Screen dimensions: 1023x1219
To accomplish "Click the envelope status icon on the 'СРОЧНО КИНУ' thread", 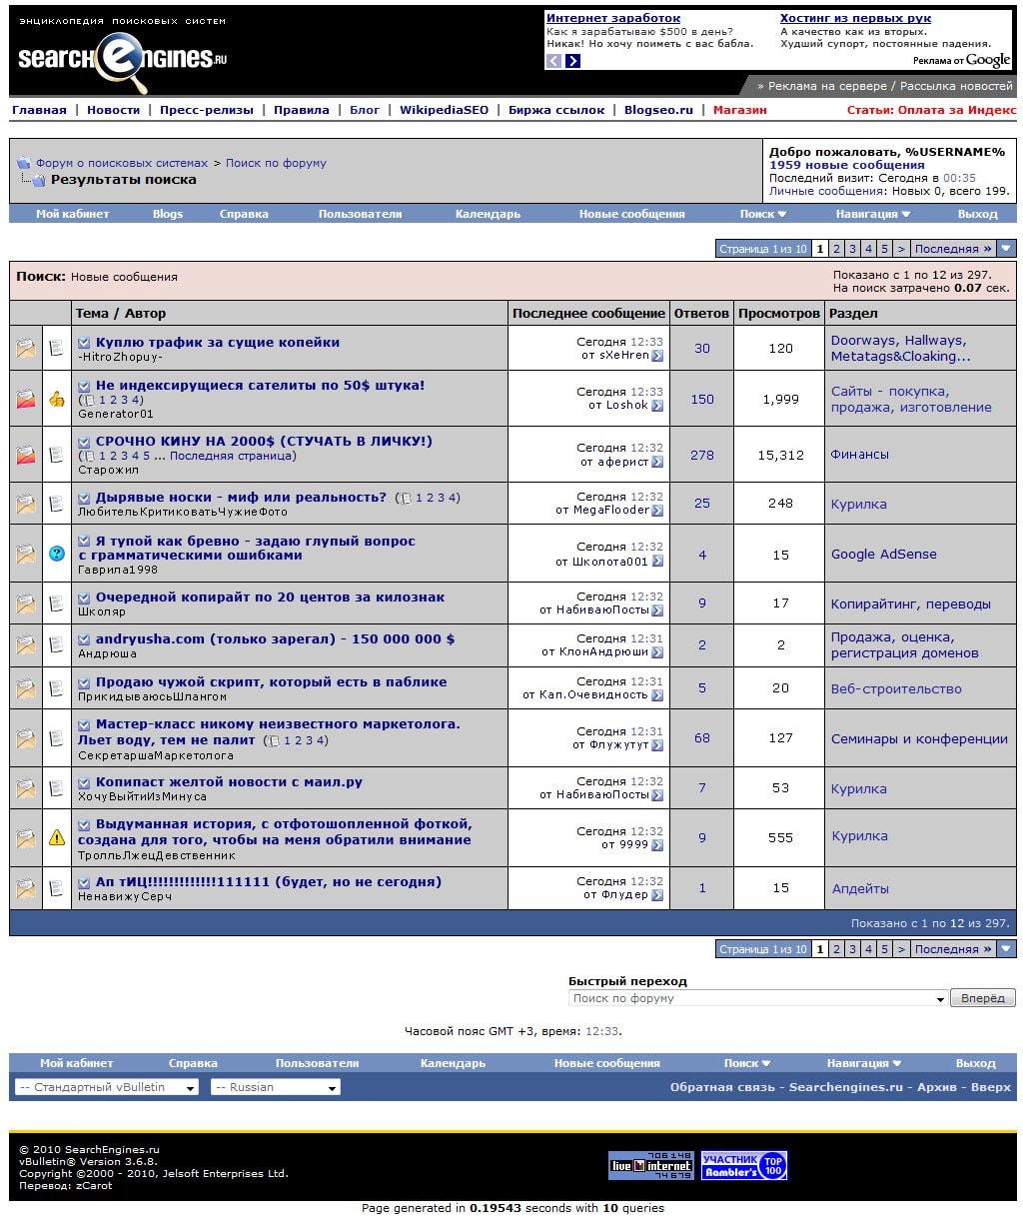I will (x=26, y=455).
